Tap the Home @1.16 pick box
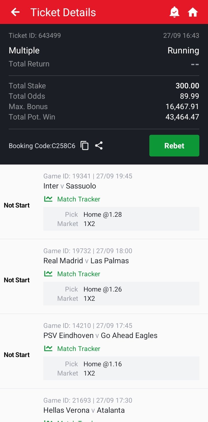 (x=121, y=368)
